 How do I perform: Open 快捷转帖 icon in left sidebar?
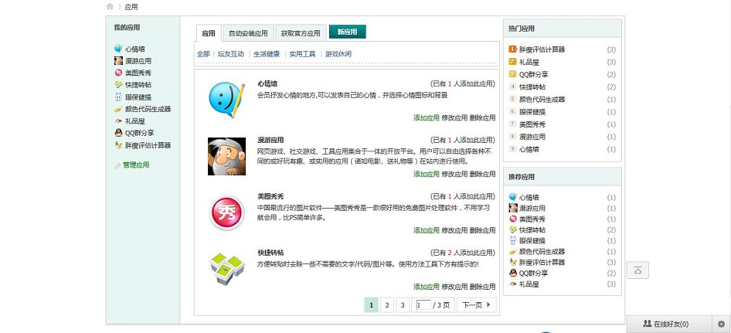[118, 84]
